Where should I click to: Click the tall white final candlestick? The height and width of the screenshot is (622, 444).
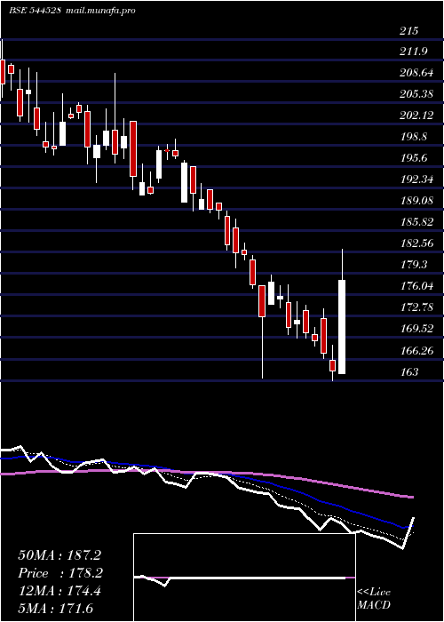(342, 327)
